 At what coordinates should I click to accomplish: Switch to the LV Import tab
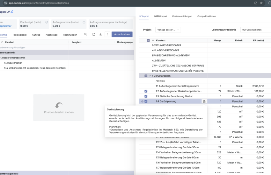(143, 16)
